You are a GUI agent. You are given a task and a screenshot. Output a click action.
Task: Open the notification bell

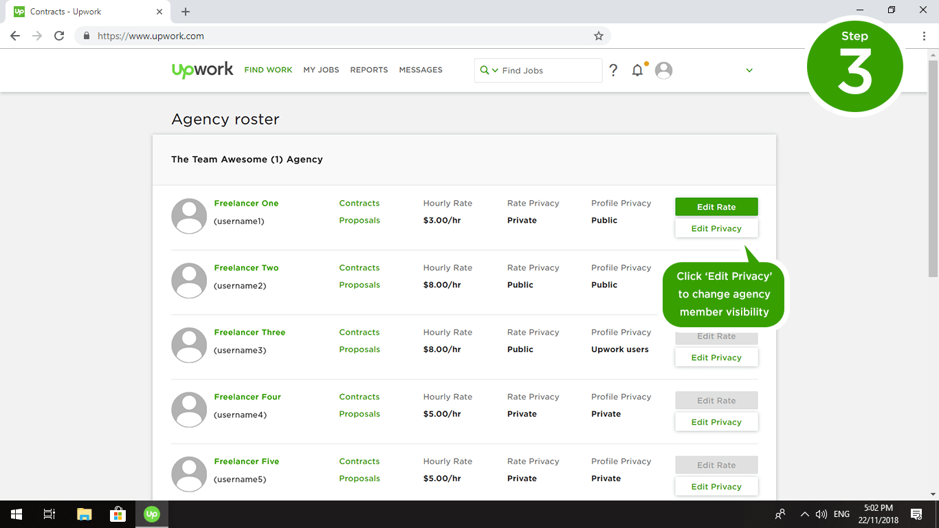pos(637,69)
